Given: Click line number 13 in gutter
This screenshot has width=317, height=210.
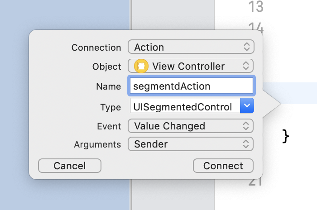Looking at the screenshot, I should [x=256, y=6].
